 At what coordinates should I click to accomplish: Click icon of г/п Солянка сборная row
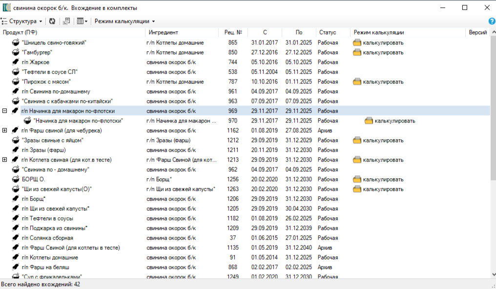[x=16, y=238]
